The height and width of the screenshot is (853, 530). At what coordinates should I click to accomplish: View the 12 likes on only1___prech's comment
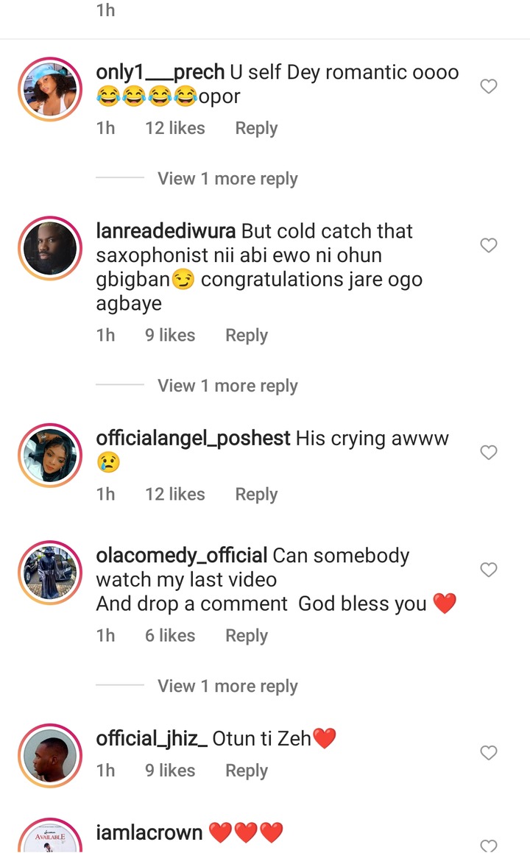175,128
